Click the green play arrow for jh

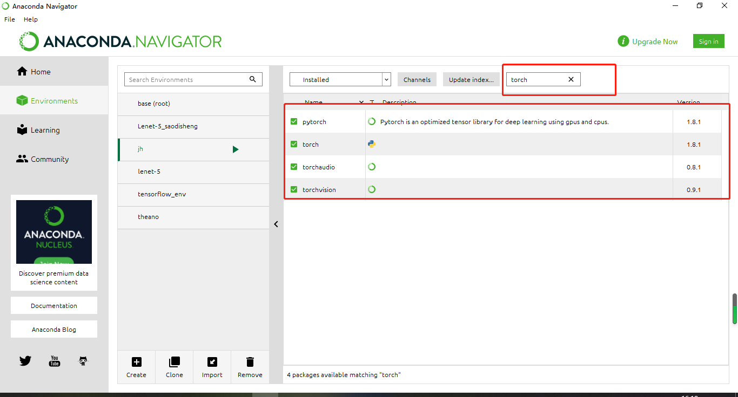(236, 149)
